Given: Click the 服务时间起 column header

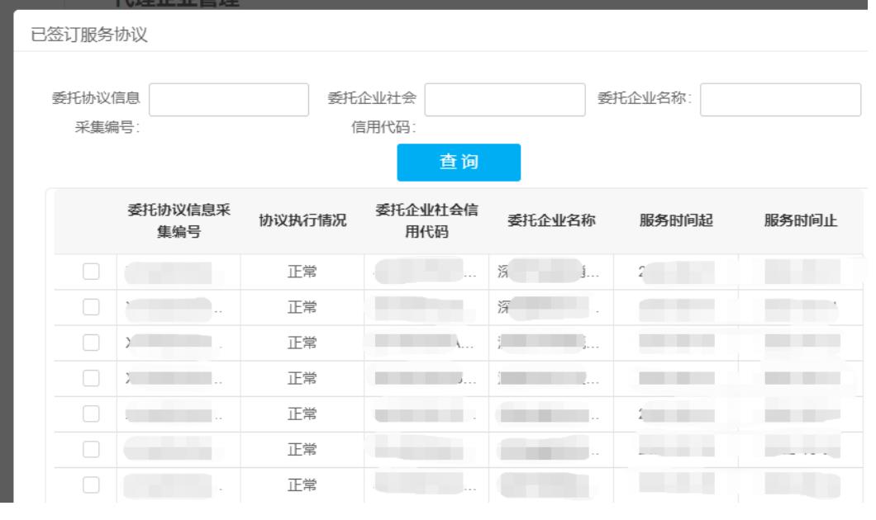Looking at the screenshot, I should click(x=676, y=221).
